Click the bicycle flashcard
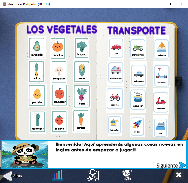Screen dimensions: 188x183 115,100
